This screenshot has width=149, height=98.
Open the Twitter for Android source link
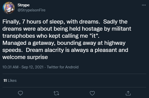(63, 67)
